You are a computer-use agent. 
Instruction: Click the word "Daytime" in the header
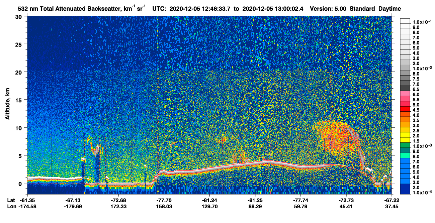389,9
